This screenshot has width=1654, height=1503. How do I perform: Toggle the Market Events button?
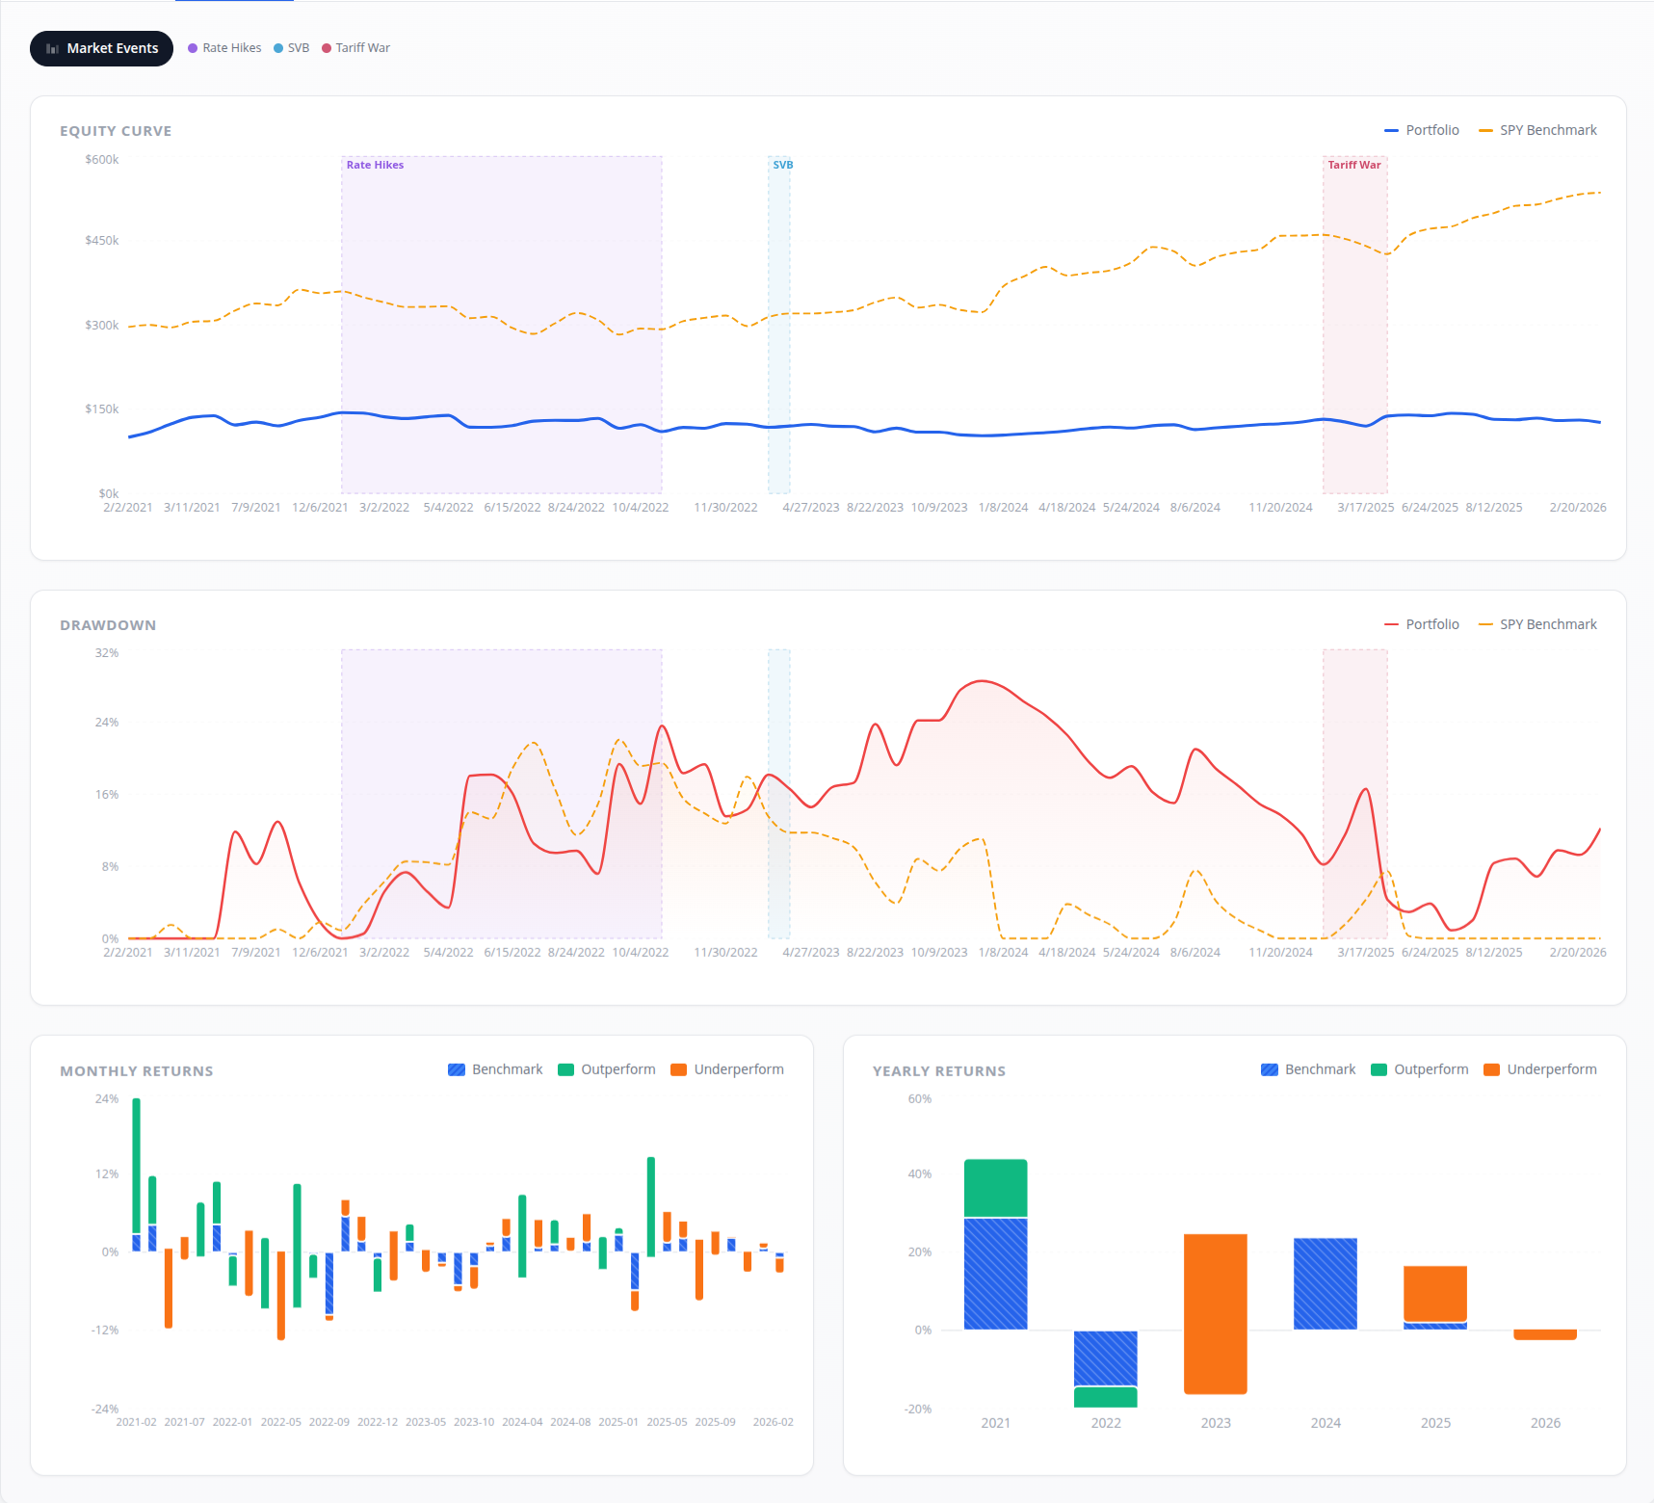tap(101, 48)
